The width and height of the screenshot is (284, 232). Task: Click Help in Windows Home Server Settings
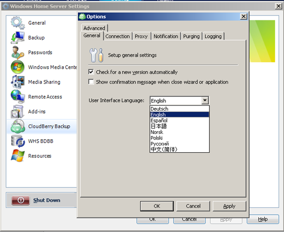point(263,219)
